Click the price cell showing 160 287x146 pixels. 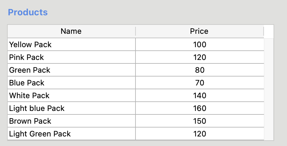[200, 108]
